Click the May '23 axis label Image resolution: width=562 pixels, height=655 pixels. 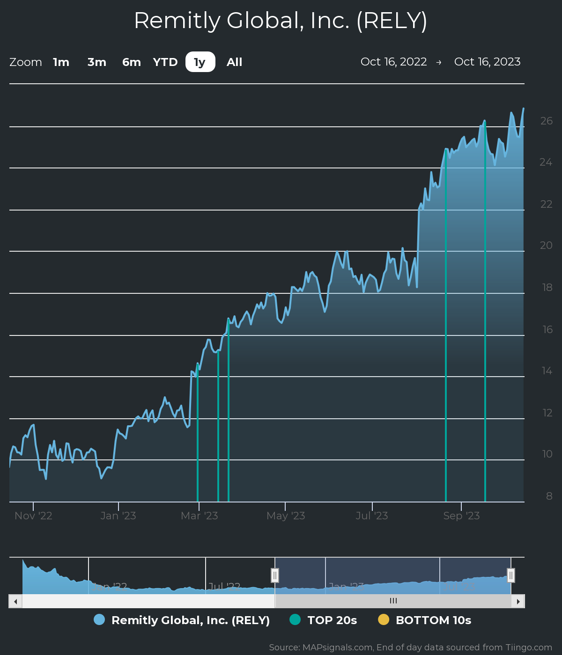(x=286, y=516)
